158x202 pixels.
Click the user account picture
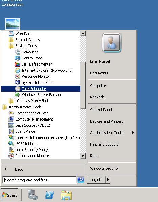pos(112,42)
